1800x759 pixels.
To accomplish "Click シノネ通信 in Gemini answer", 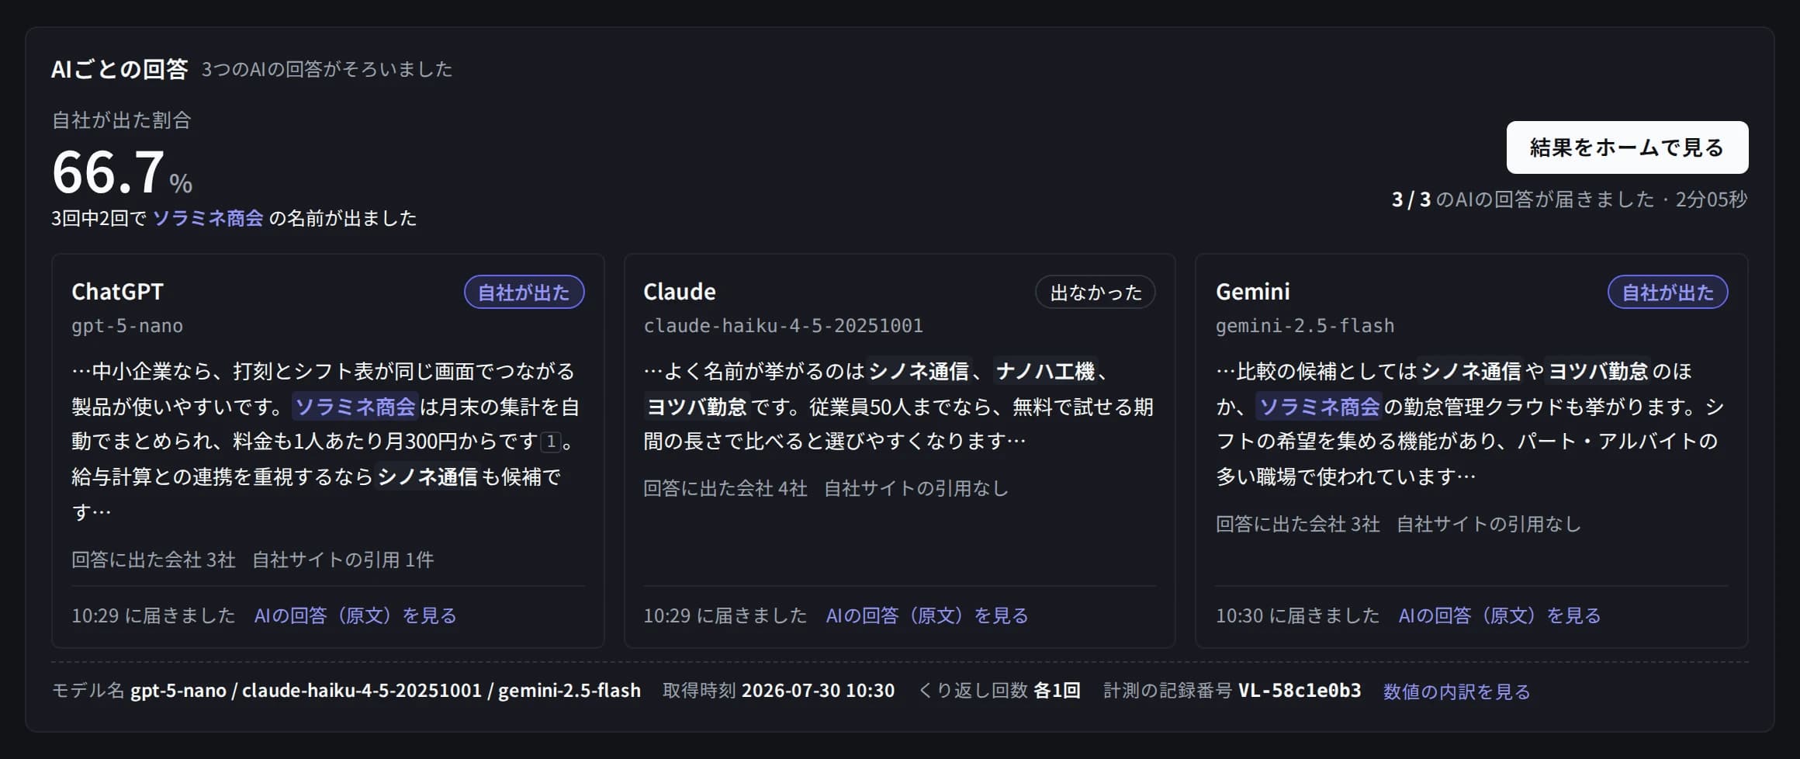I will (1471, 371).
